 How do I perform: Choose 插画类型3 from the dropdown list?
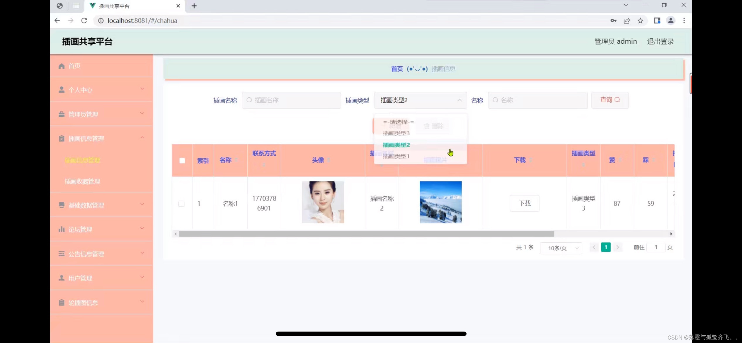[x=420, y=133]
